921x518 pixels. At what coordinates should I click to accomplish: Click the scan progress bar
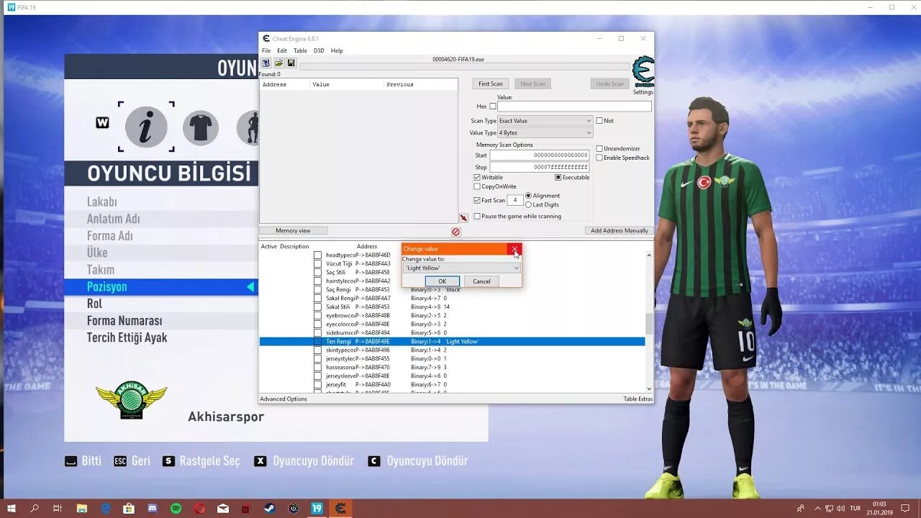point(465,67)
